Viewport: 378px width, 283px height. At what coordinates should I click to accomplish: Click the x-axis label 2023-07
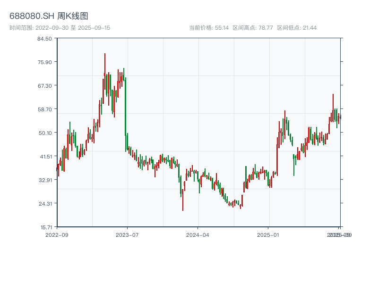point(127,235)
